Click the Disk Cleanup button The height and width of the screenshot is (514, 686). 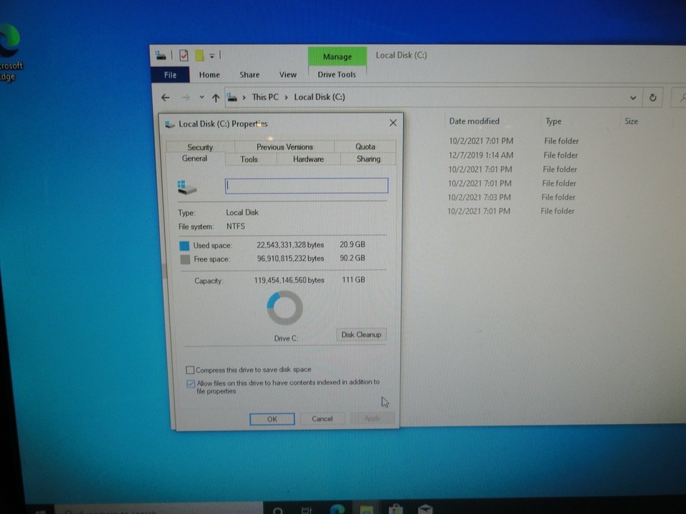361,334
